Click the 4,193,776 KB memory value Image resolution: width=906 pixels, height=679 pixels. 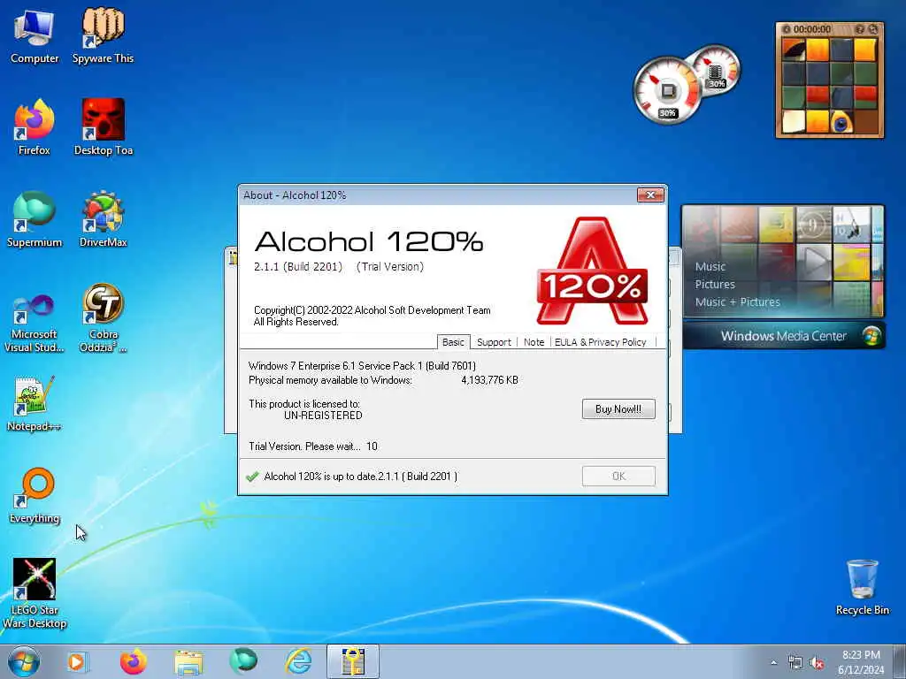(x=489, y=380)
